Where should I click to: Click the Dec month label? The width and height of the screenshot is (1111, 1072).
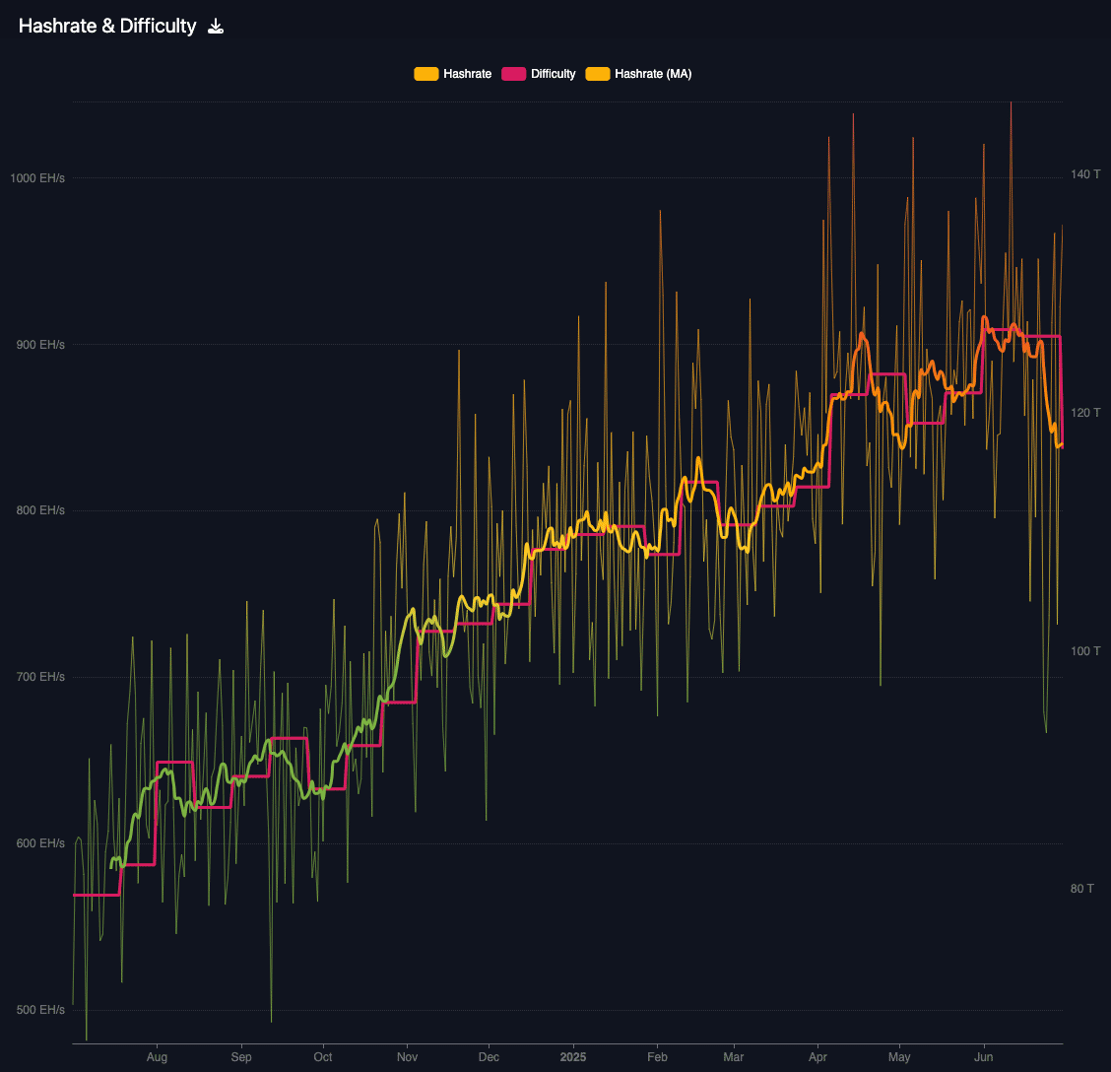tap(489, 1056)
